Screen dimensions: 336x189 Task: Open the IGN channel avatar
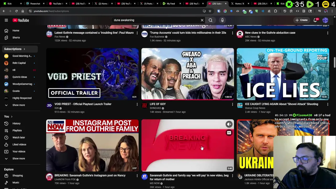(x=49, y=106)
